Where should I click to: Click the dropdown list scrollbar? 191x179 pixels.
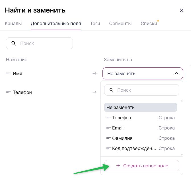point(182,128)
